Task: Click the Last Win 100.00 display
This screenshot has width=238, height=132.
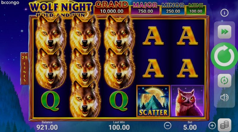Action: point(119,126)
